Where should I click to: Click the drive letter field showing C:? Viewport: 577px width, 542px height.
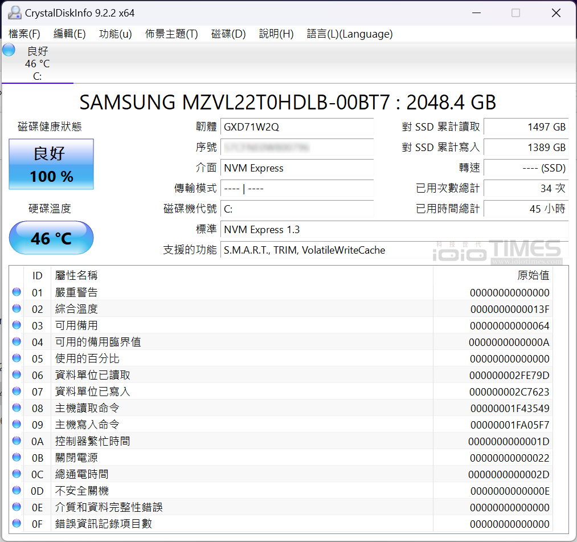[297, 209]
